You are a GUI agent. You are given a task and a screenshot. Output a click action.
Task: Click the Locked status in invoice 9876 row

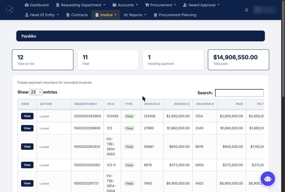click(44, 165)
